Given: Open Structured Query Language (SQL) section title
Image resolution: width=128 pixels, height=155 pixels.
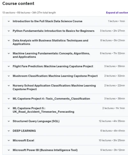Looking at the screenshot, I should click(36, 121).
